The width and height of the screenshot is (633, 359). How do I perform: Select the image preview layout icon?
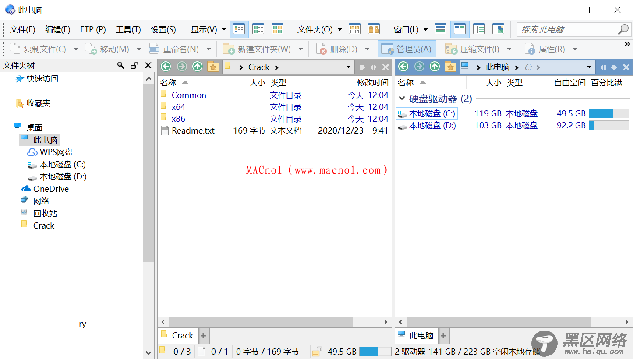click(x=498, y=29)
